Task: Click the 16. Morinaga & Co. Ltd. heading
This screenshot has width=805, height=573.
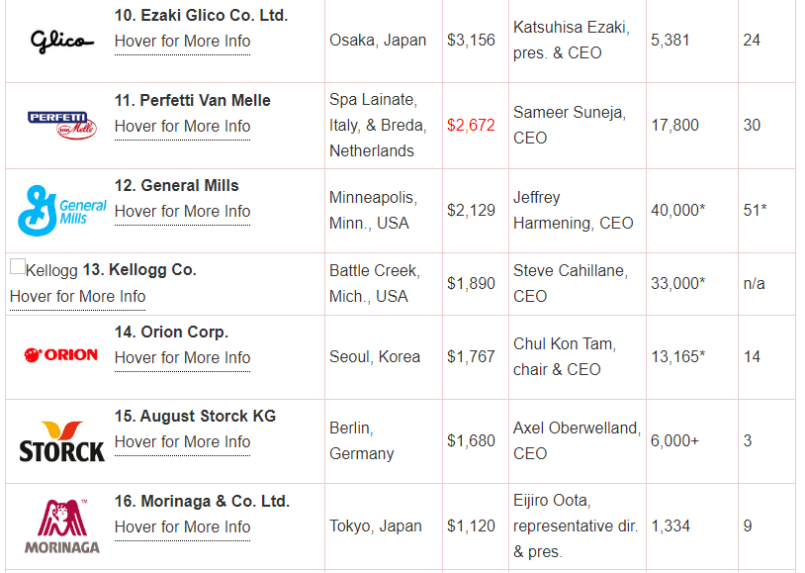Action: [202, 502]
